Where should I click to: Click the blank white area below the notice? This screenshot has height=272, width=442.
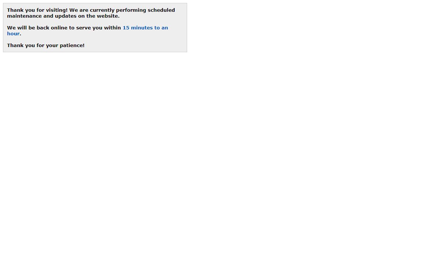tap(221, 162)
